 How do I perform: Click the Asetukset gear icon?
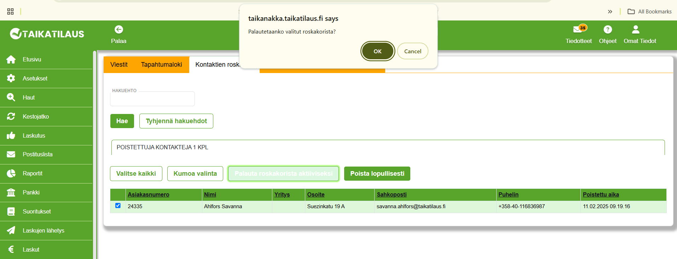coord(11,78)
